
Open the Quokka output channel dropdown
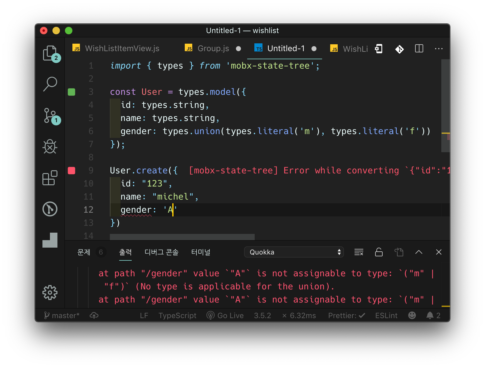(x=294, y=252)
